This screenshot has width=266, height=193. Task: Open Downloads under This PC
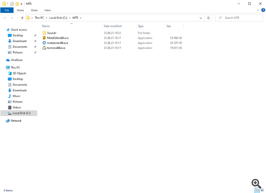[20, 90]
